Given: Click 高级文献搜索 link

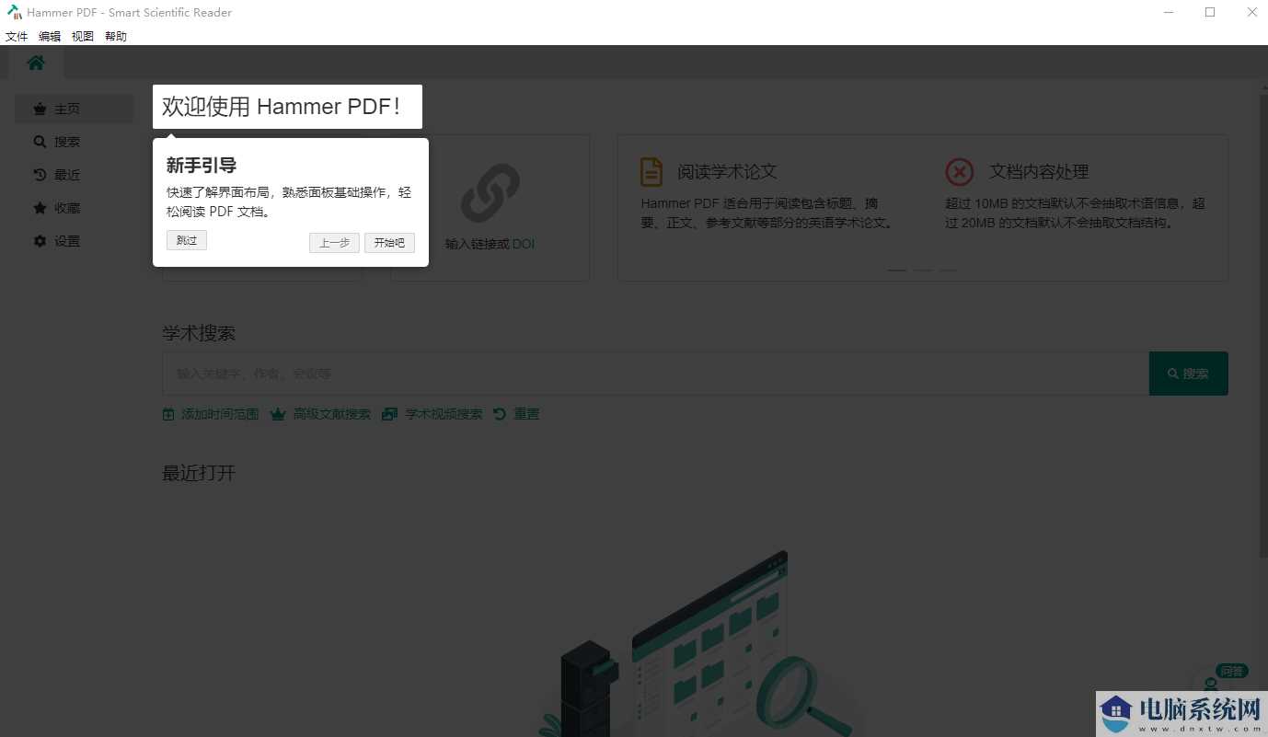Looking at the screenshot, I should click(x=332, y=415).
